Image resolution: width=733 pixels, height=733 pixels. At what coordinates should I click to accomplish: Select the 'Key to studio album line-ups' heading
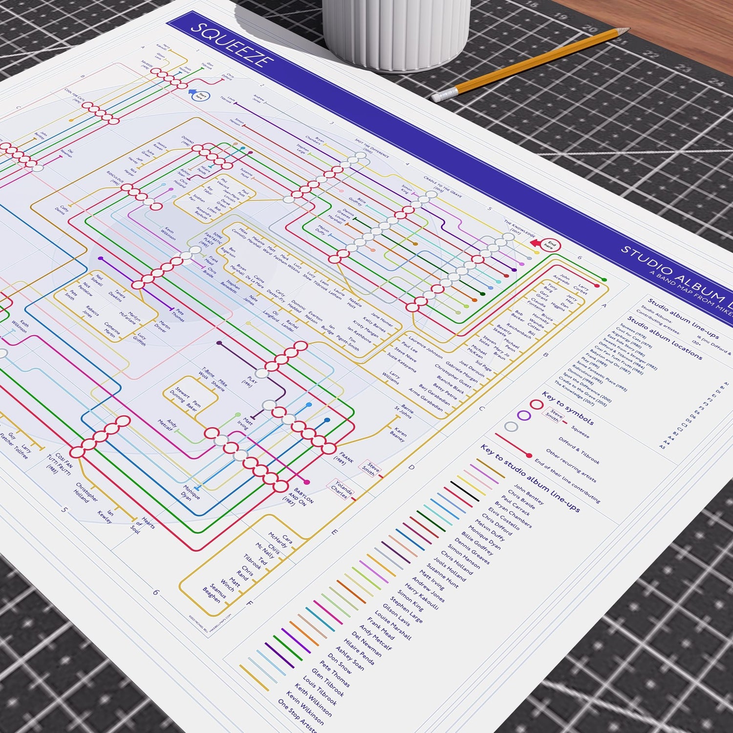530,477
